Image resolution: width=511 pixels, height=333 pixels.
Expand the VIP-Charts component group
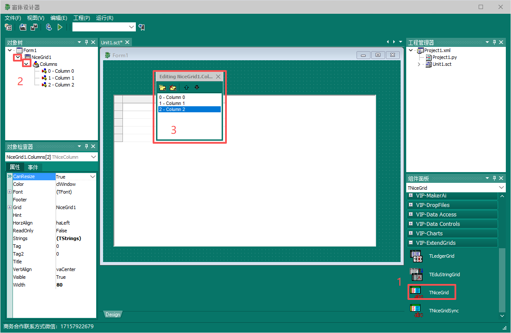pyautogui.click(x=411, y=233)
